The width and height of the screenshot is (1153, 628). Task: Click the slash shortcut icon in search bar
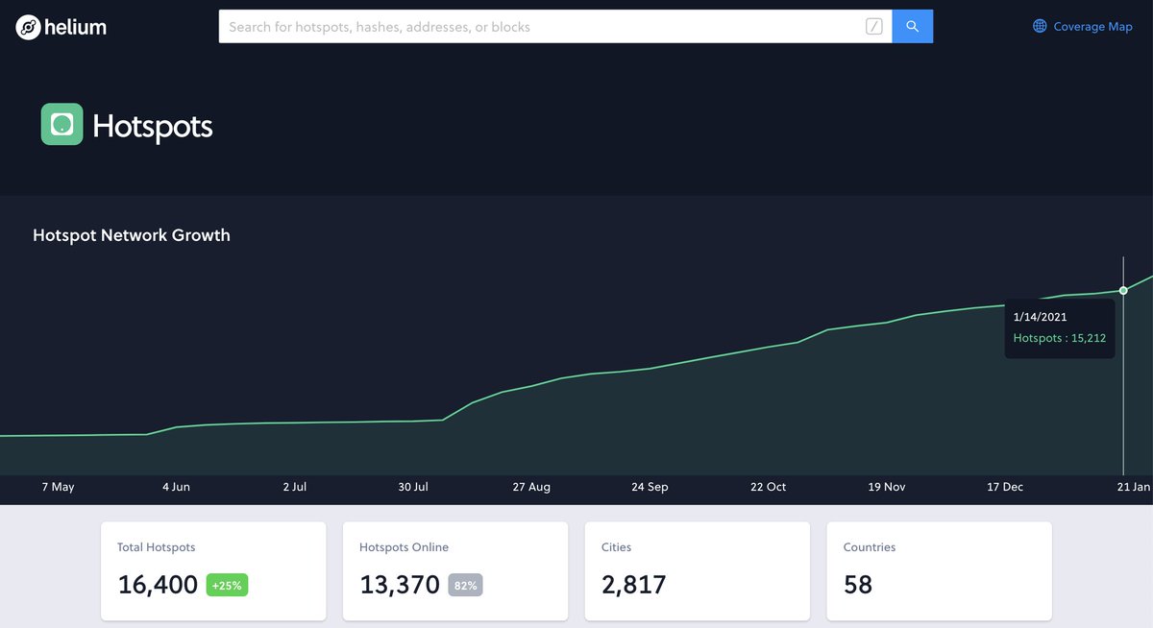point(873,27)
